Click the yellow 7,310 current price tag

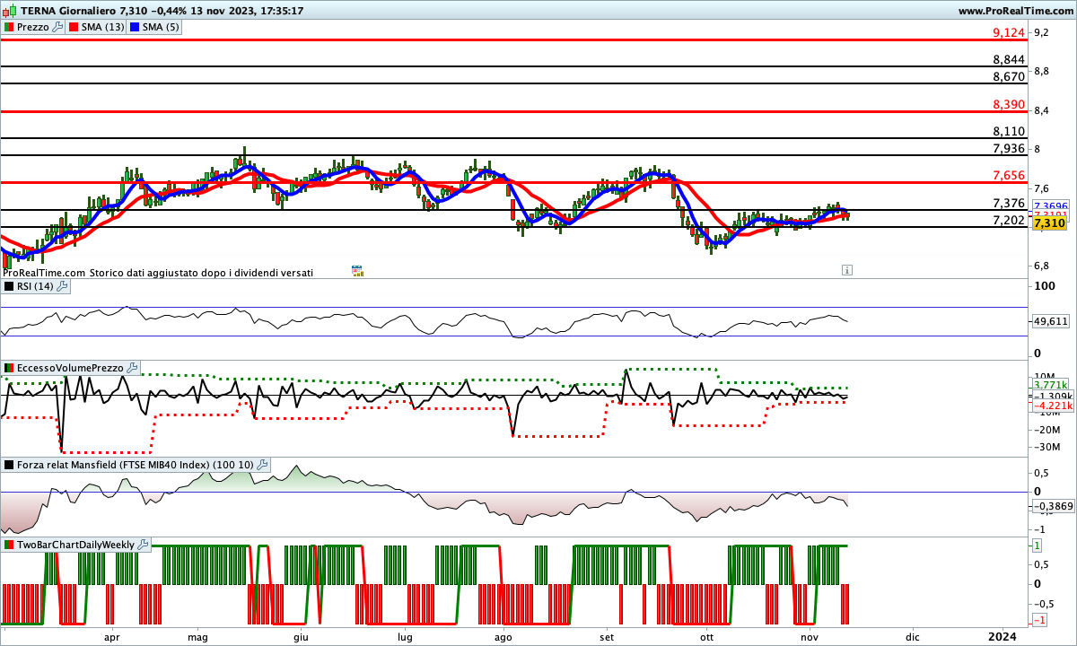point(1049,223)
